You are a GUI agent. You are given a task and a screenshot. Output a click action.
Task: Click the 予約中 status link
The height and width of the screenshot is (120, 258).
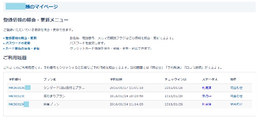tap(207, 96)
